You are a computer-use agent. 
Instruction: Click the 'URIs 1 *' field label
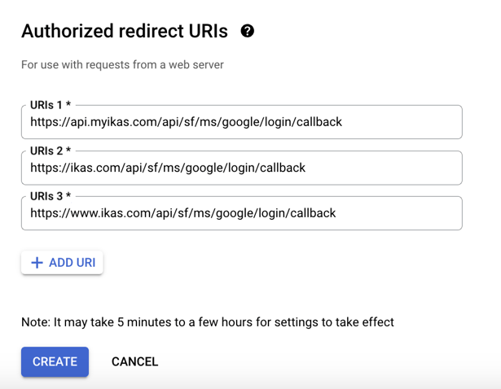point(51,105)
